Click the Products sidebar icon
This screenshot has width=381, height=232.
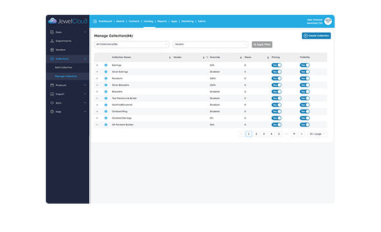point(52,85)
